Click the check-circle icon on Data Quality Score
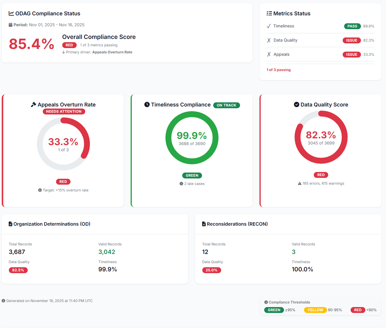This screenshot has height=328, width=386. coord(296,104)
